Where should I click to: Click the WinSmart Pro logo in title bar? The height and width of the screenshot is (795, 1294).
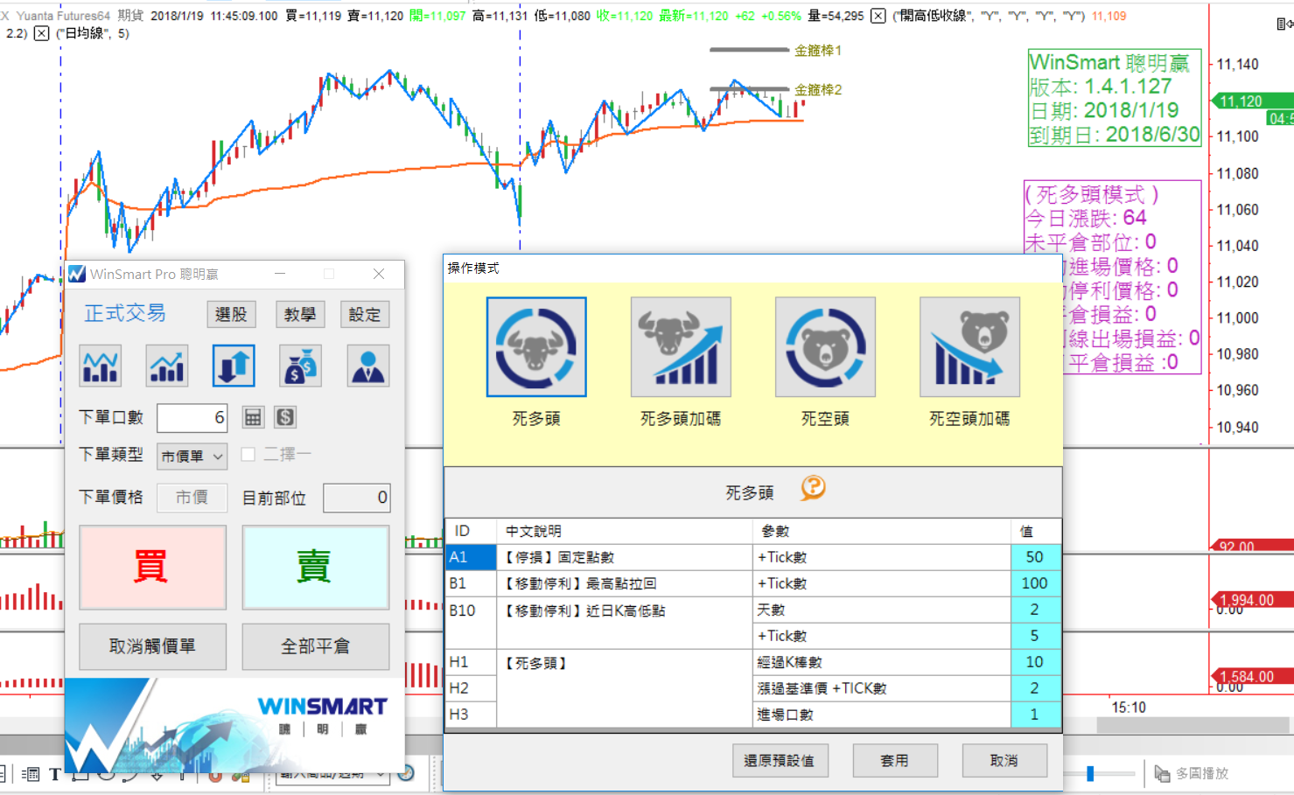[77, 275]
